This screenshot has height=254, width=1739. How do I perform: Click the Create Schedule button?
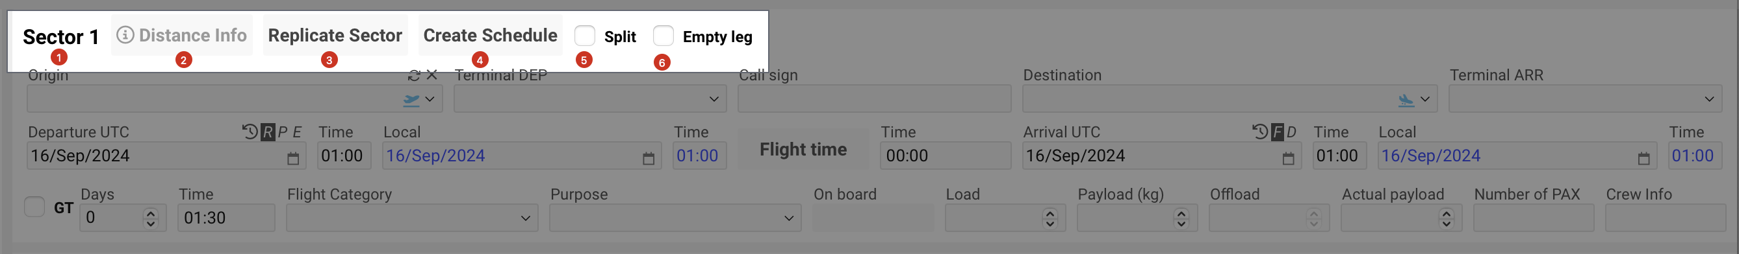[490, 35]
